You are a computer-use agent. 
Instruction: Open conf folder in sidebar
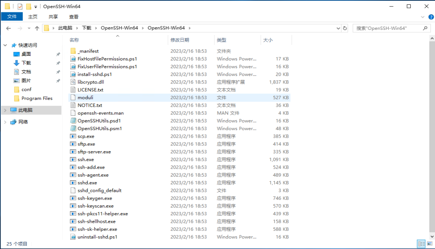[26, 89]
